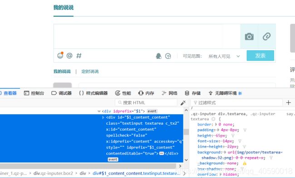This screenshot has width=295, height=178.
Task: Click the filter icon beside height
Action: click(233, 136)
